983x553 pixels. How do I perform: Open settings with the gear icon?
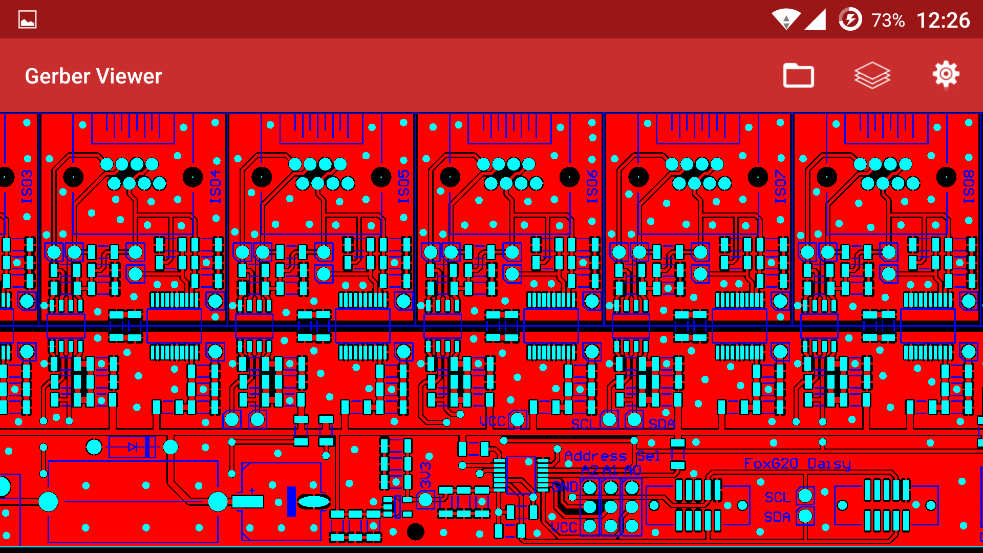[946, 75]
